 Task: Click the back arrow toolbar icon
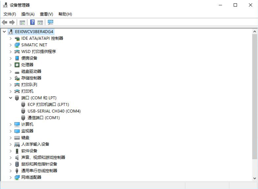tap(4, 22)
